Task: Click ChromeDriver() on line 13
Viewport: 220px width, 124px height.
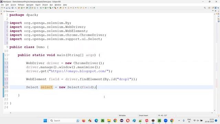Action: click(89, 63)
